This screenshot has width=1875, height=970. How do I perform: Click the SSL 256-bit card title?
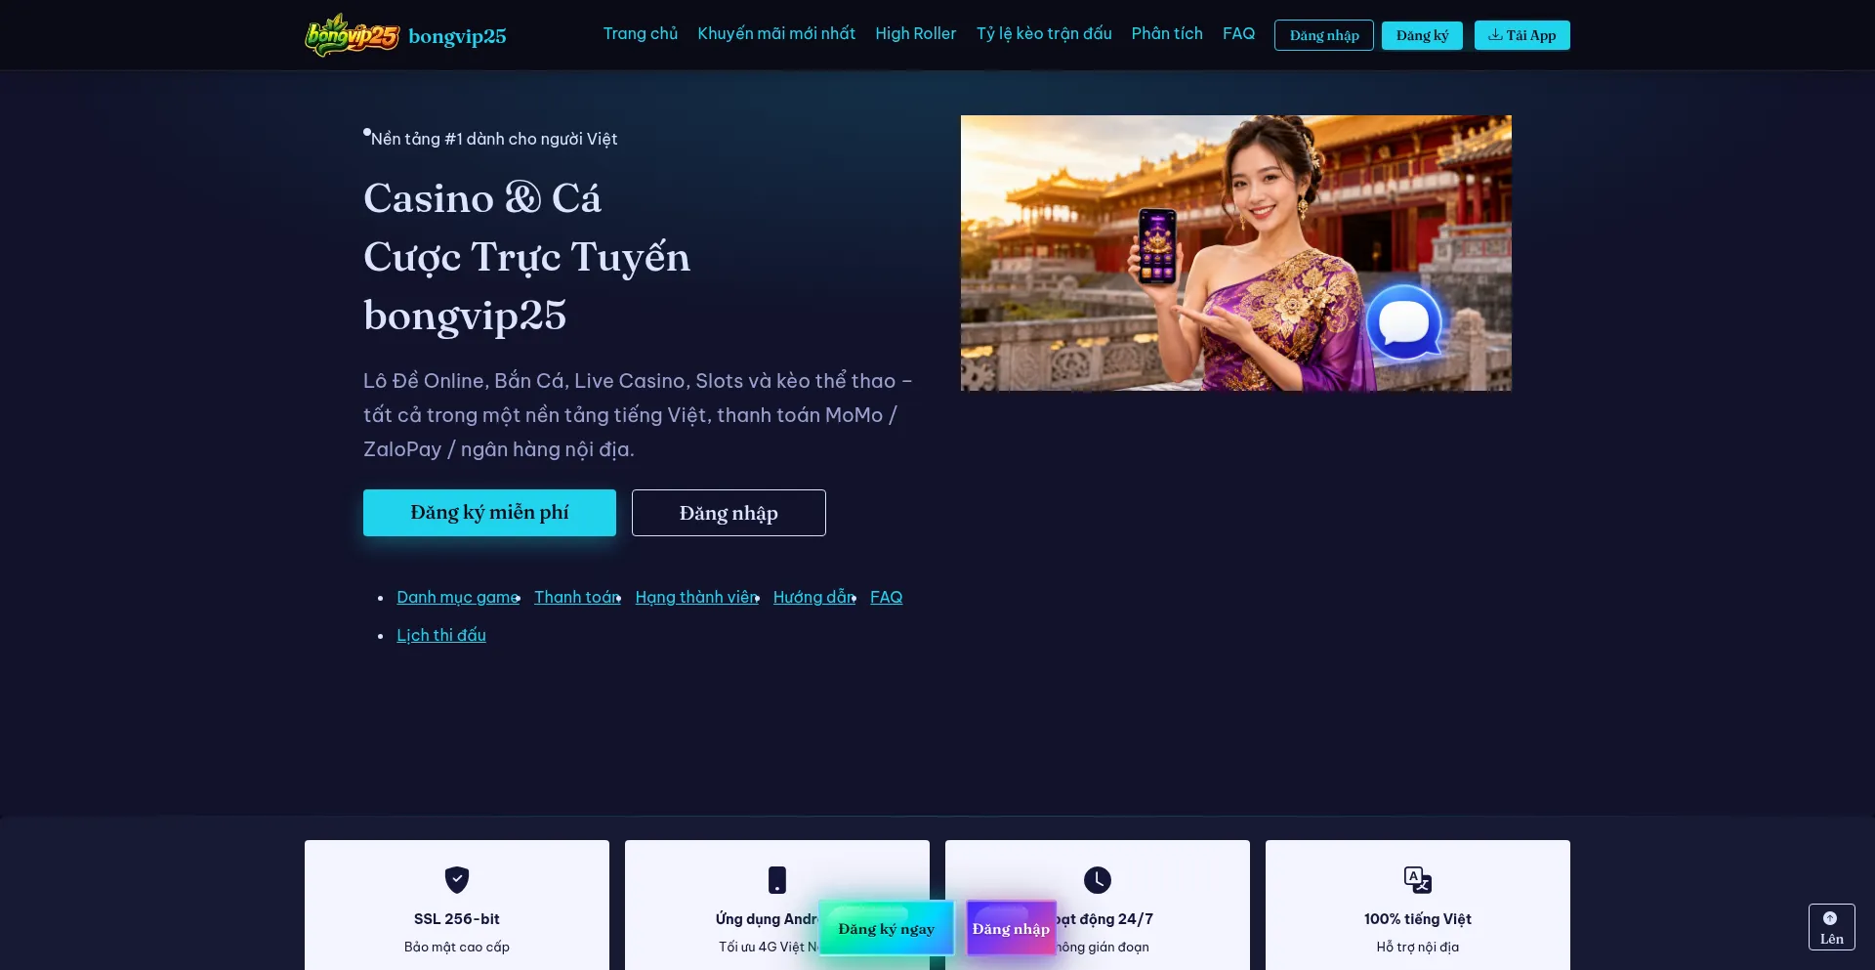457,919
